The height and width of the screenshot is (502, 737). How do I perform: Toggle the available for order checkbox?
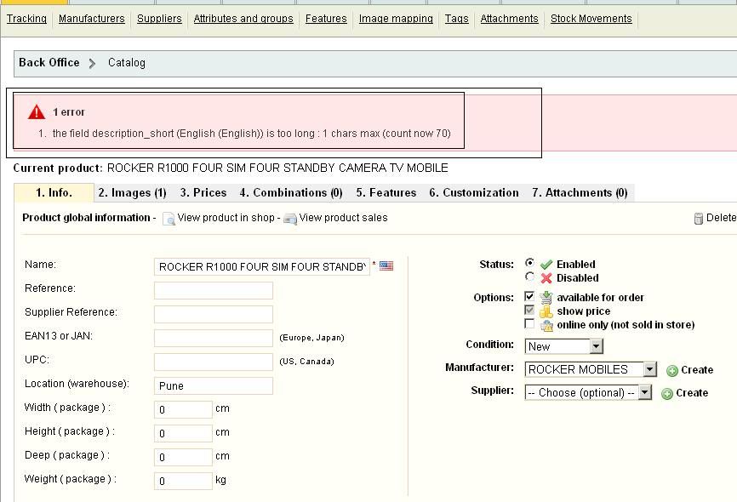coord(529,297)
